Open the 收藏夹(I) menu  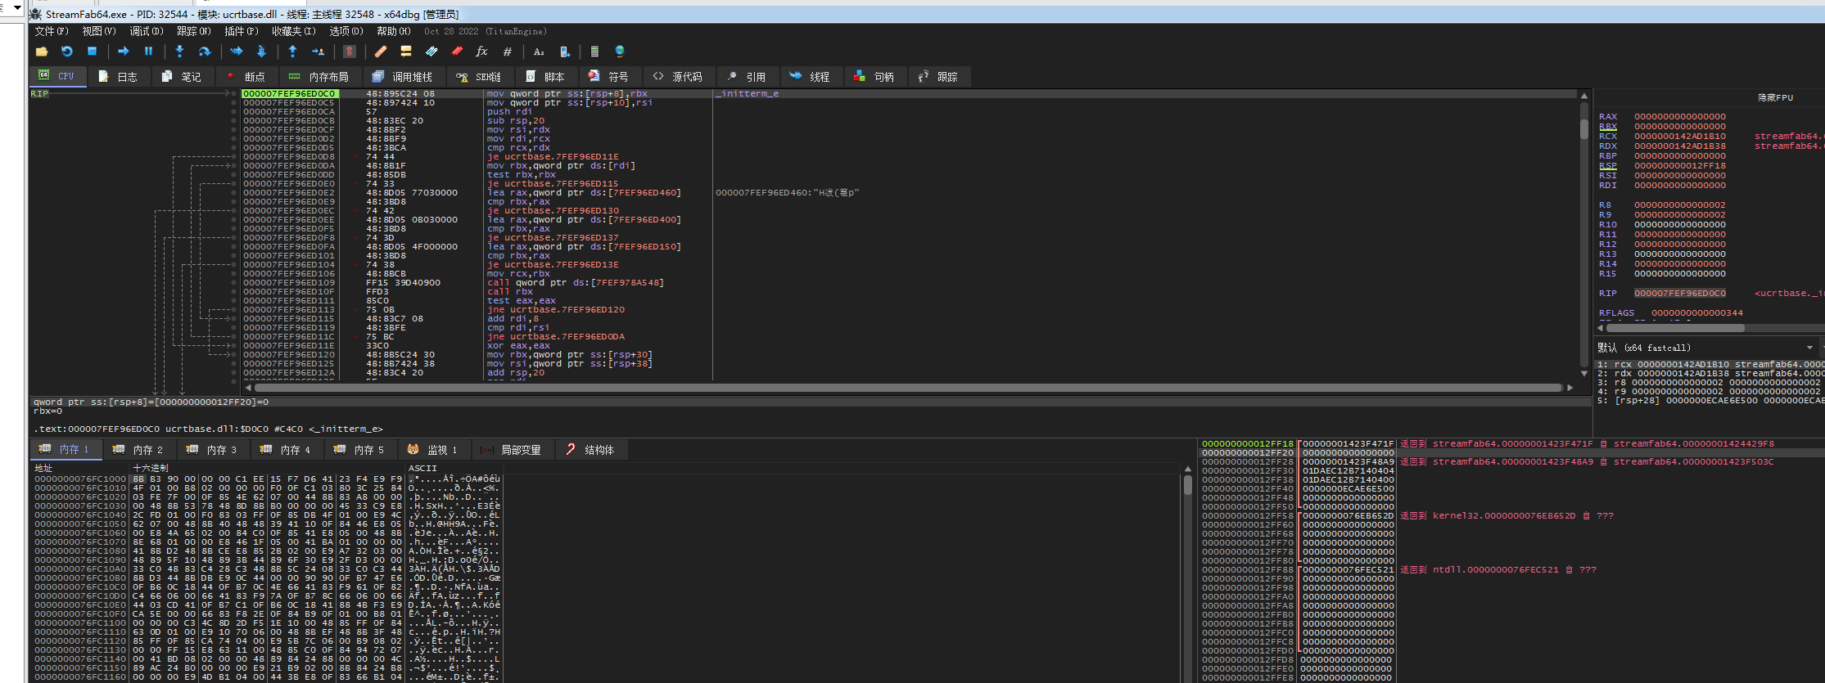coord(294,31)
